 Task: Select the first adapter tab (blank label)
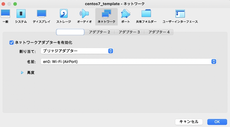[x=70, y=32]
